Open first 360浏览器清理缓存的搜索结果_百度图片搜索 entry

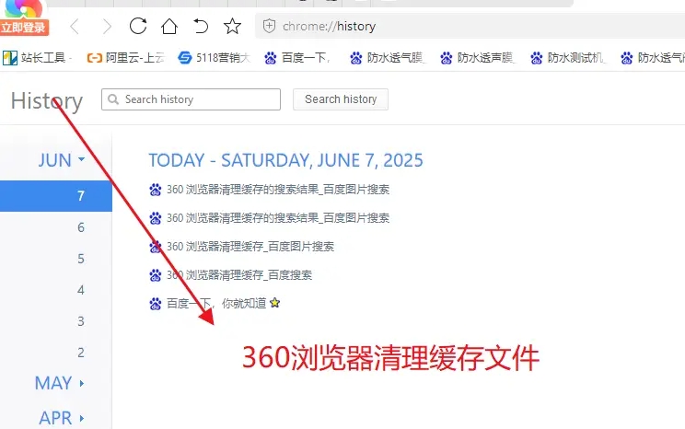278,190
